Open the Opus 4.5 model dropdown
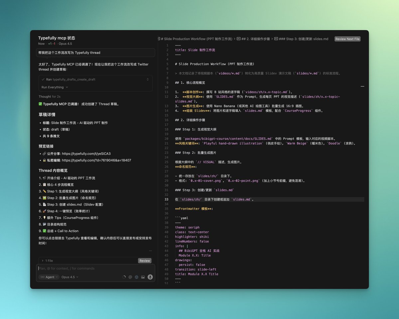Image resolution: width=399 pixels, height=319 pixels. pos(70,277)
